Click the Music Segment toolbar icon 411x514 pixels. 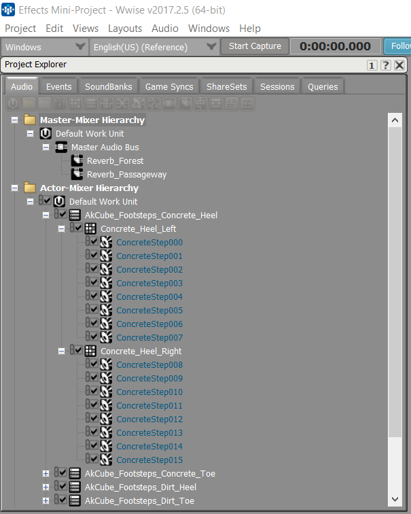point(232,103)
